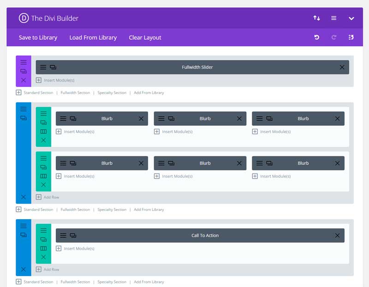
Task: Duplicate the Call To Action module
Action: (73, 235)
